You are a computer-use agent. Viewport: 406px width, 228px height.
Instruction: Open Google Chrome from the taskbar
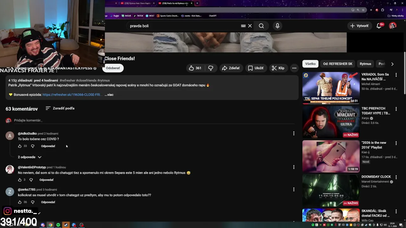point(50,225)
